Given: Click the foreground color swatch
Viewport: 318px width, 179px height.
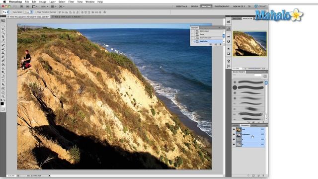Looking at the screenshot, I should [x=2, y=104].
